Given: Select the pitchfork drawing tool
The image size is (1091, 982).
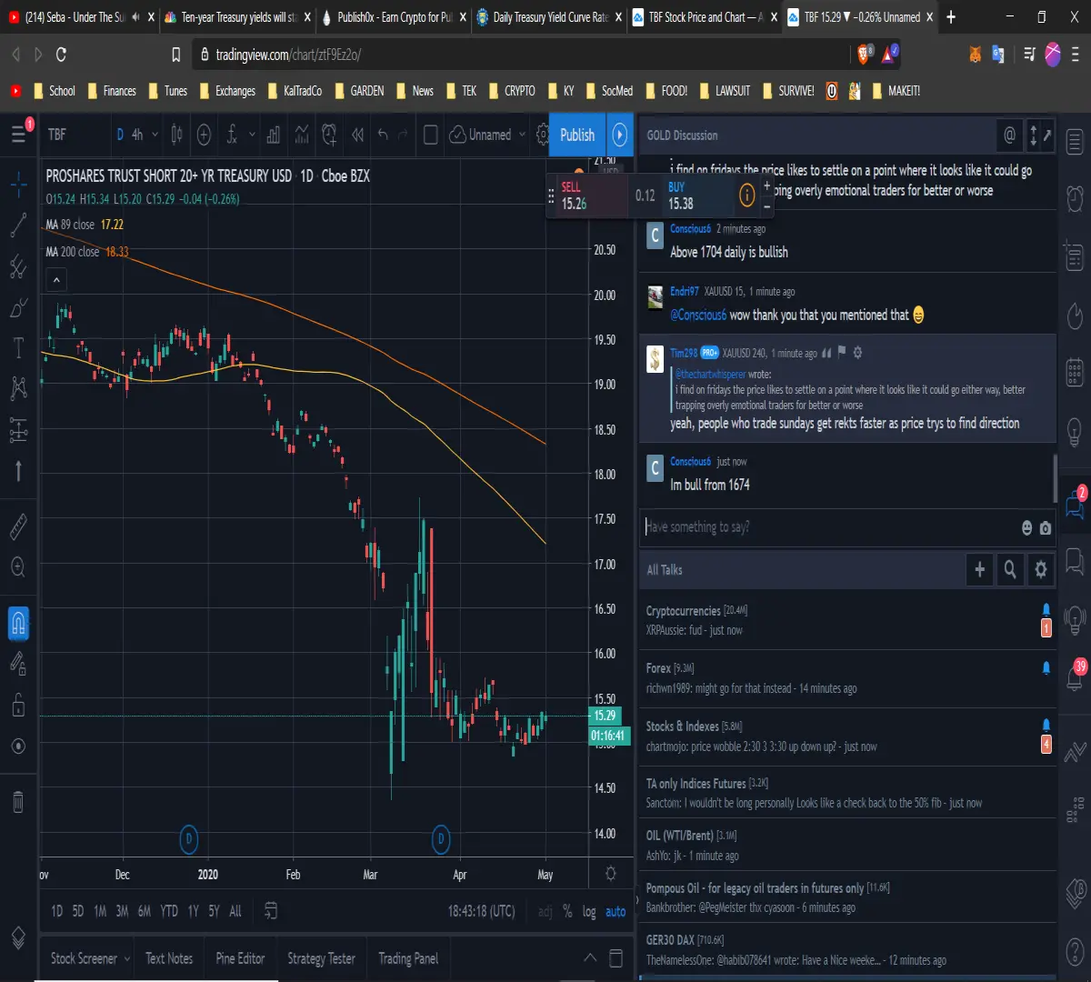Looking at the screenshot, I should point(18,267).
